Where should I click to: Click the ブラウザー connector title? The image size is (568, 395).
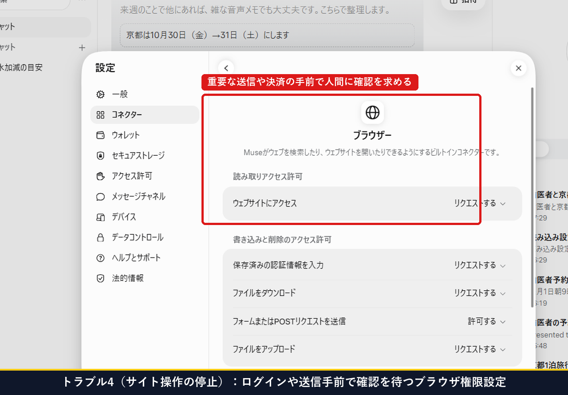[372, 135]
